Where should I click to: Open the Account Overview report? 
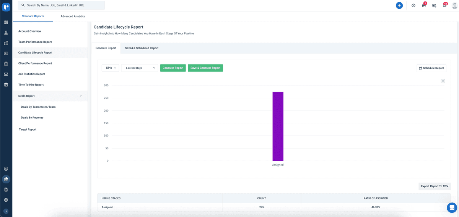tap(50, 31)
